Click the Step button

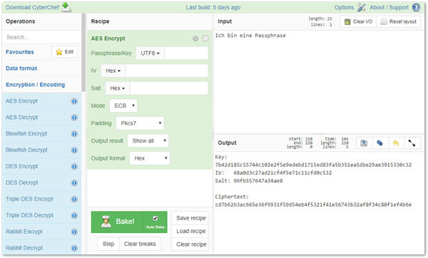108,244
